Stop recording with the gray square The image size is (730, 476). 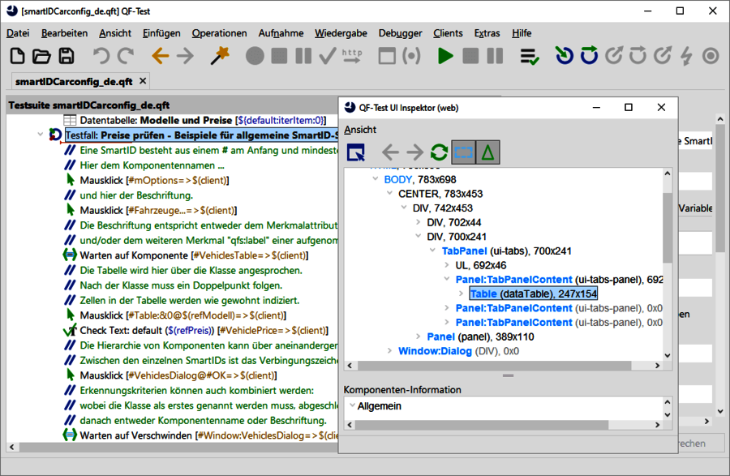click(x=279, y=56)
